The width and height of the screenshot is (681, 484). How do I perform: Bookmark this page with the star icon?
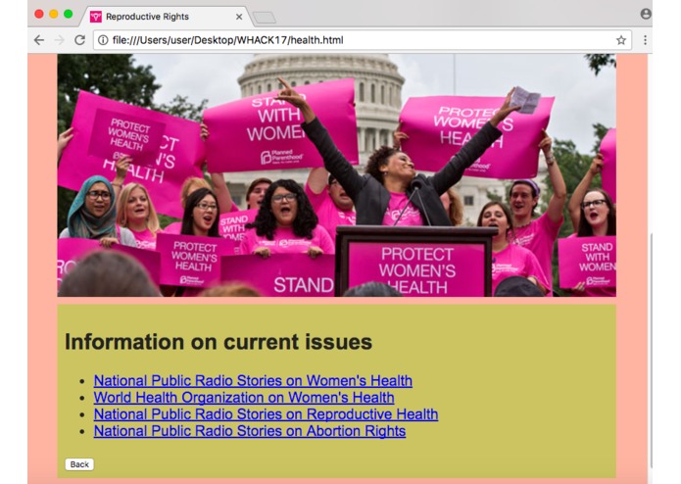click(621, 40)
